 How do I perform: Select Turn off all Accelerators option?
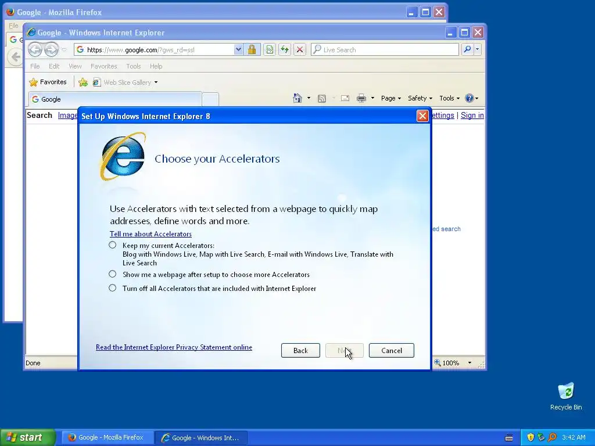coord(112,288)
